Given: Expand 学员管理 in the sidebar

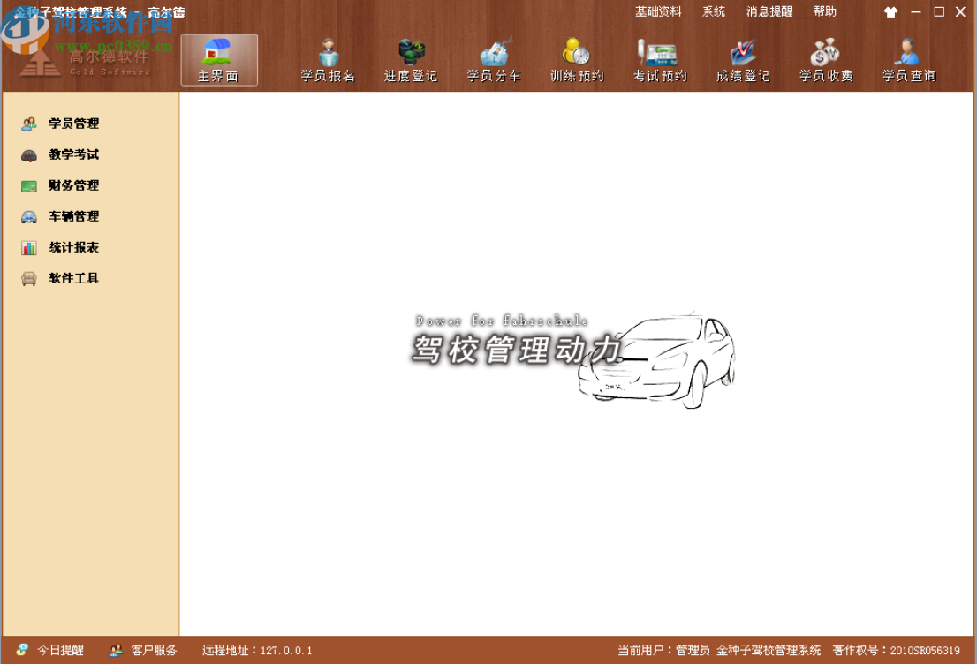Looking at the screenshot, I should (x=73, y=124).
